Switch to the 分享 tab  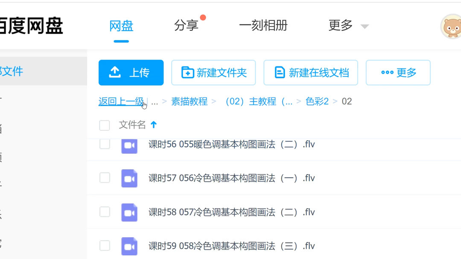click(187, 25)
